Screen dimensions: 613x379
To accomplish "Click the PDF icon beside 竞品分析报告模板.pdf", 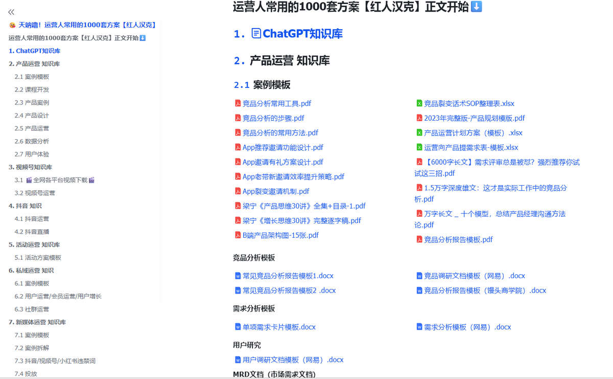I will pos(419,239).
